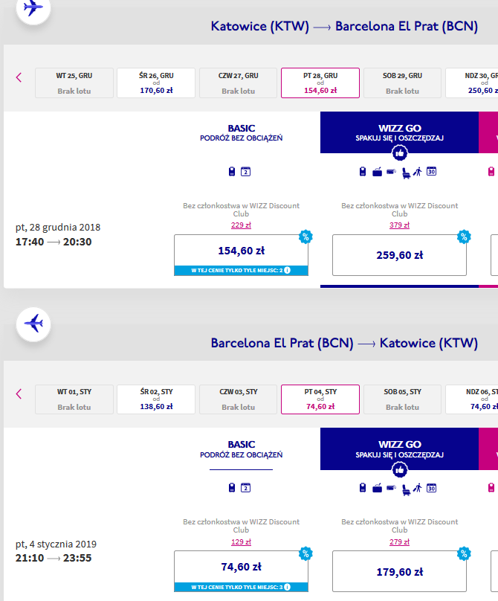
Task: Show earlier return dates with left chevron
Action: 19,393
